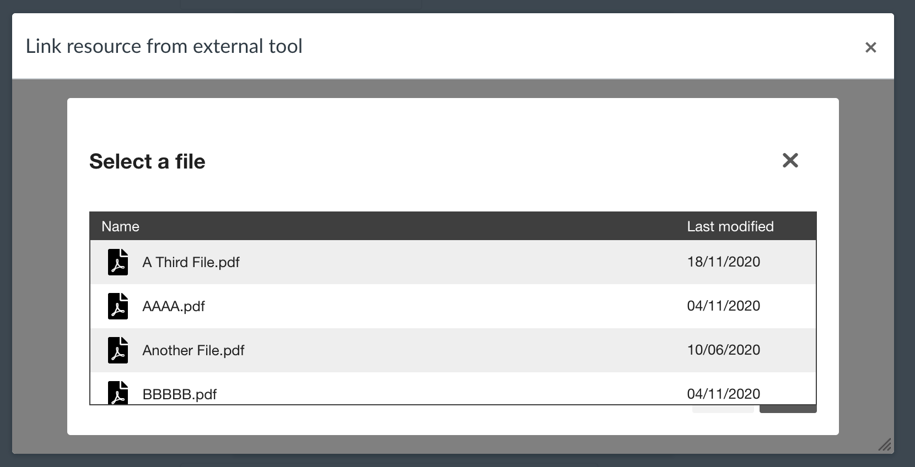This screenshot has width=915, height=467.
Task: Click the PDF icon beside A Third File.pdf
Action: click(118, 262)
